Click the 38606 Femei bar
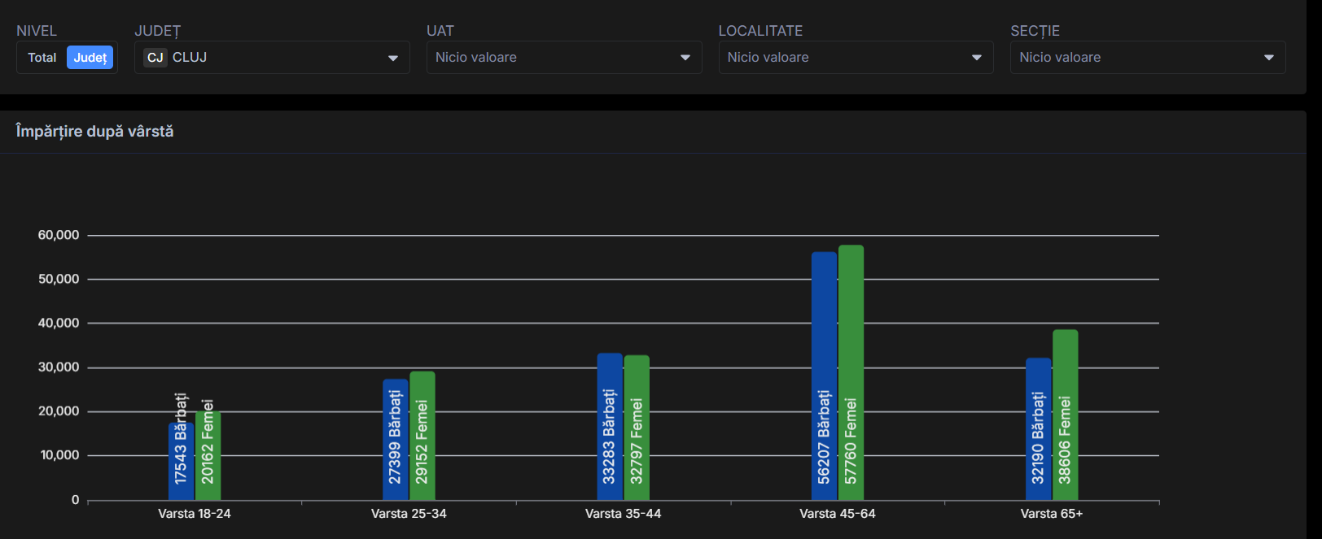The height and width of the screenshot is (539, 1322). tap(1065, 415)
